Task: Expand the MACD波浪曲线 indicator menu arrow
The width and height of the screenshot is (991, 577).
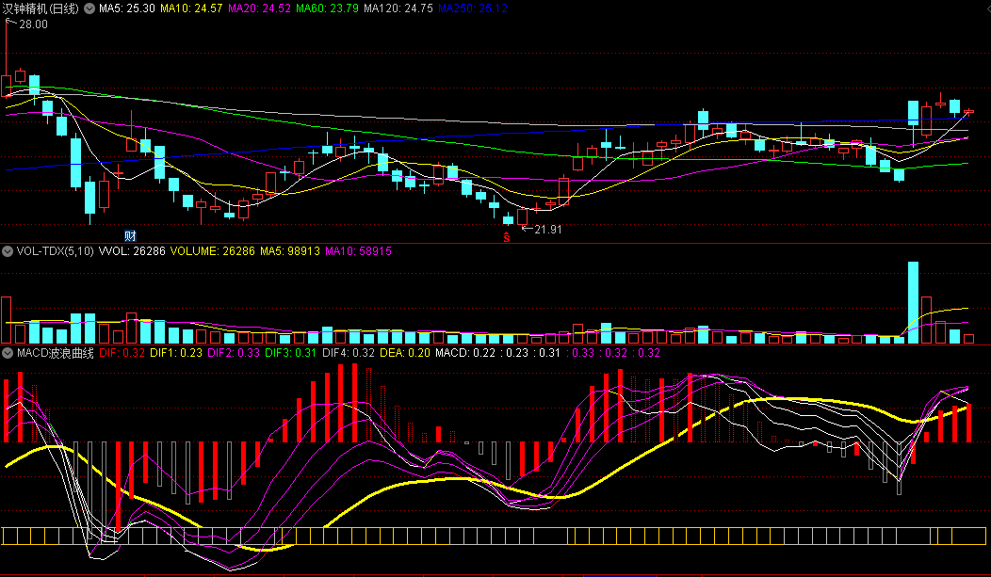Action: coord(8,353)
